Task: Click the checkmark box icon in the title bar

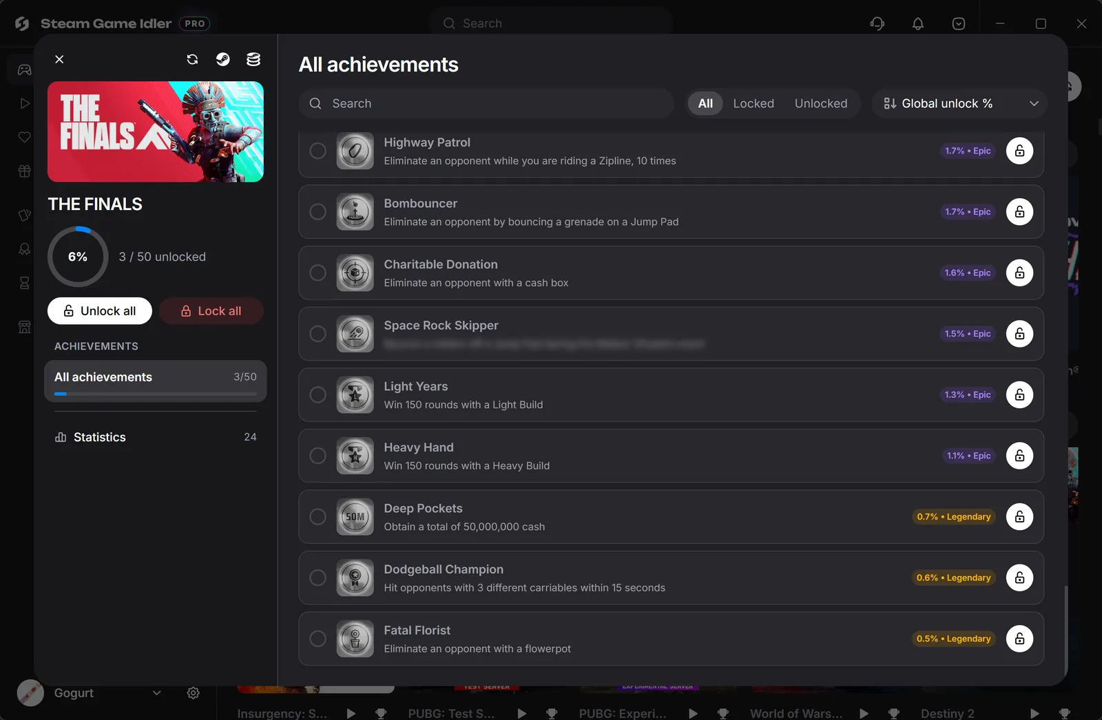Action: [958, 23]
